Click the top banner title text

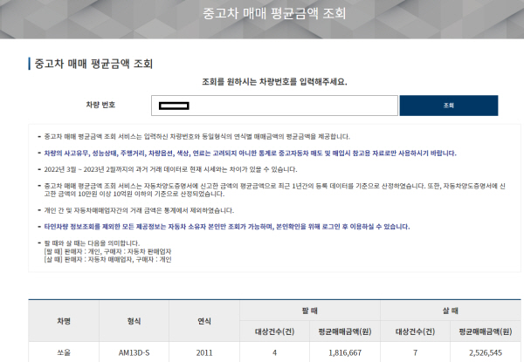click(x=274, y=13)
